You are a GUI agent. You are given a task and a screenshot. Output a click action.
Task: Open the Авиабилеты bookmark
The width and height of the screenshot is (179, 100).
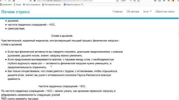tap(6, 5)
